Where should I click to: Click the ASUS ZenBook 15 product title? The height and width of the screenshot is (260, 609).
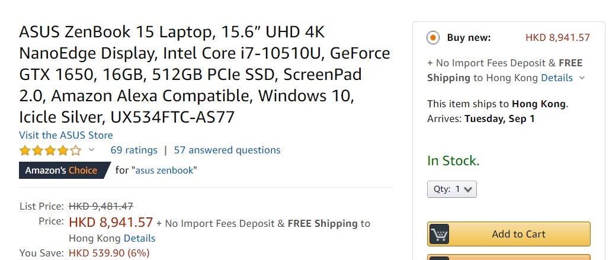coord(205,75)
